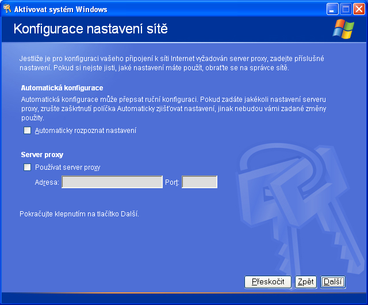The width and height of the screenshot is (368, 305).
Task: Click the Port: field label
Action: [x=172, y=182]
